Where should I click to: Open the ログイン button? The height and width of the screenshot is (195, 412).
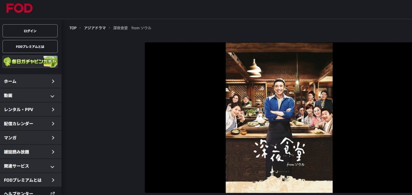(30, 31)
